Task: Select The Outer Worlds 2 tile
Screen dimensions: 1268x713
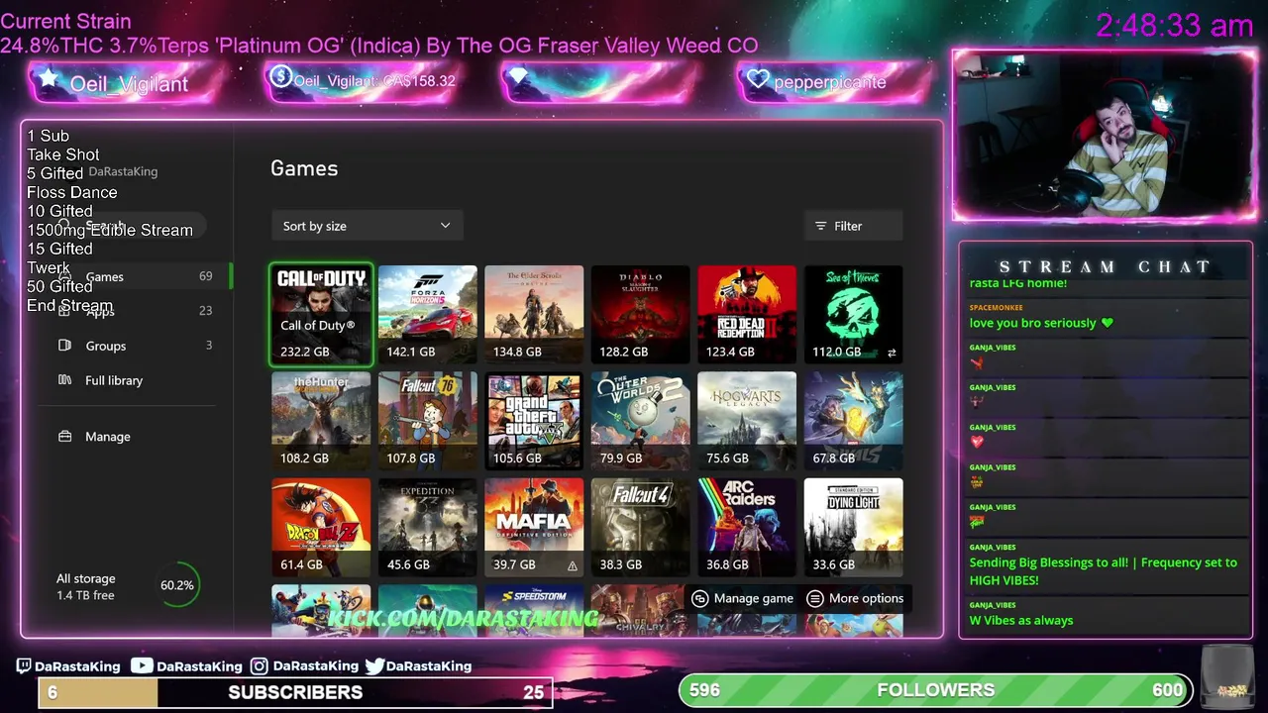Action: (640, 421)
